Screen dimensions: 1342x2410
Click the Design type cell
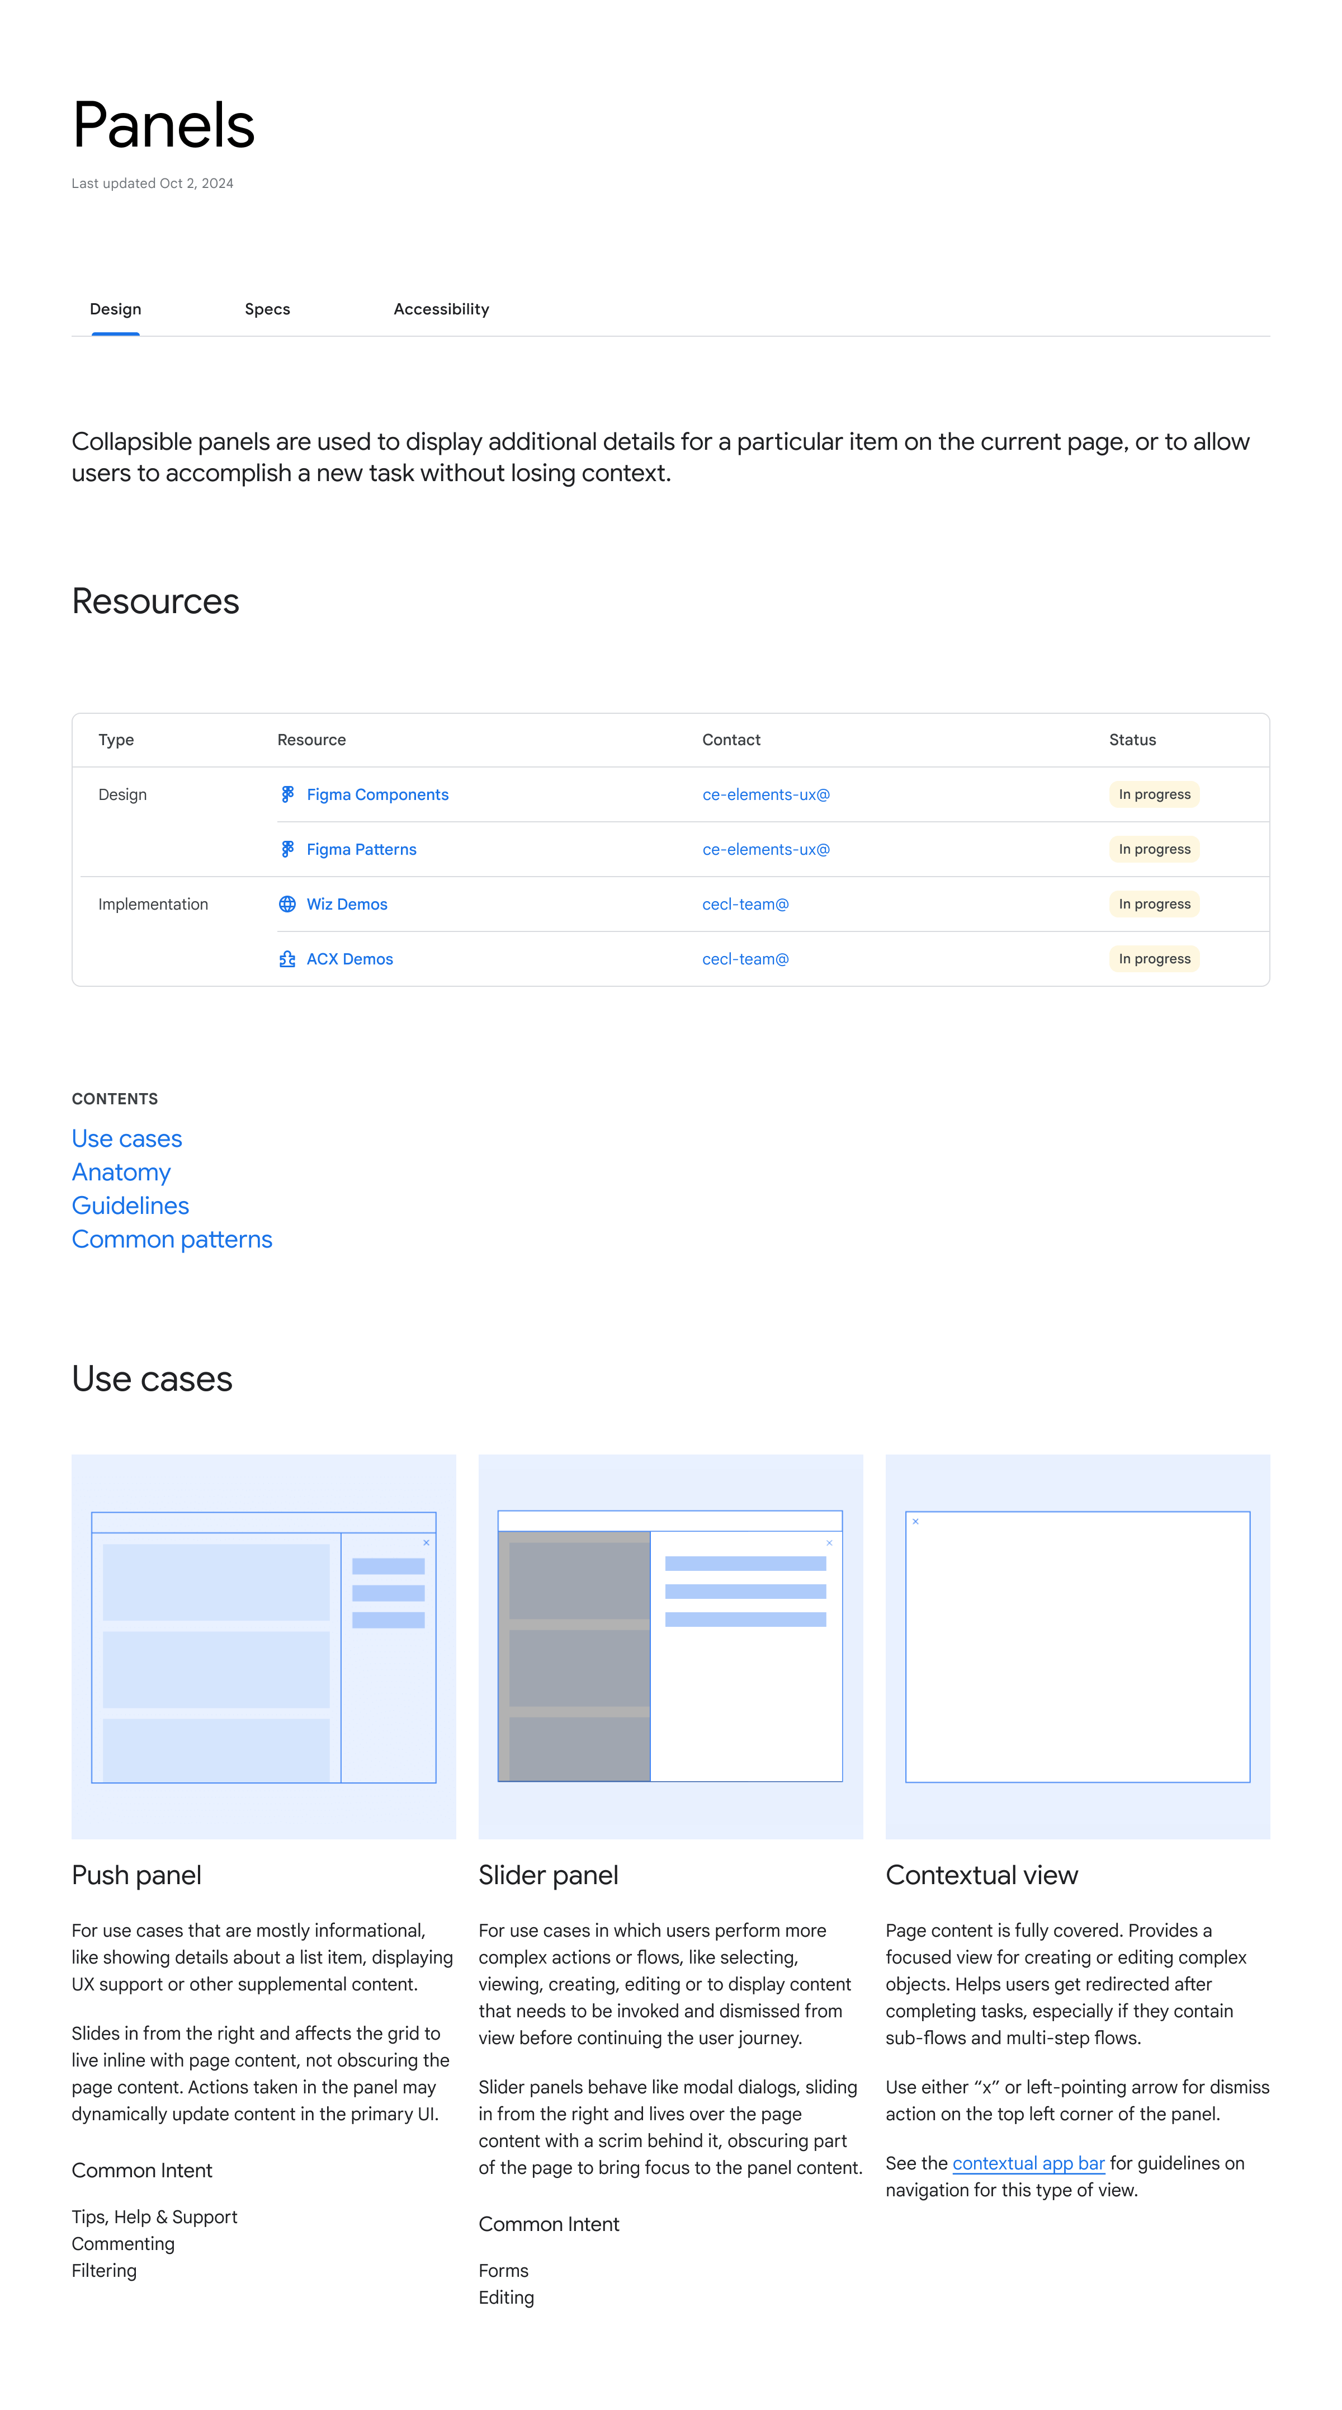coord(122,794)
